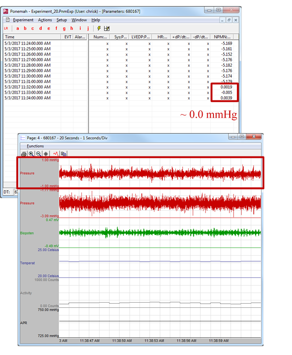Click the red 'f' toolbar button

[56, 28]
